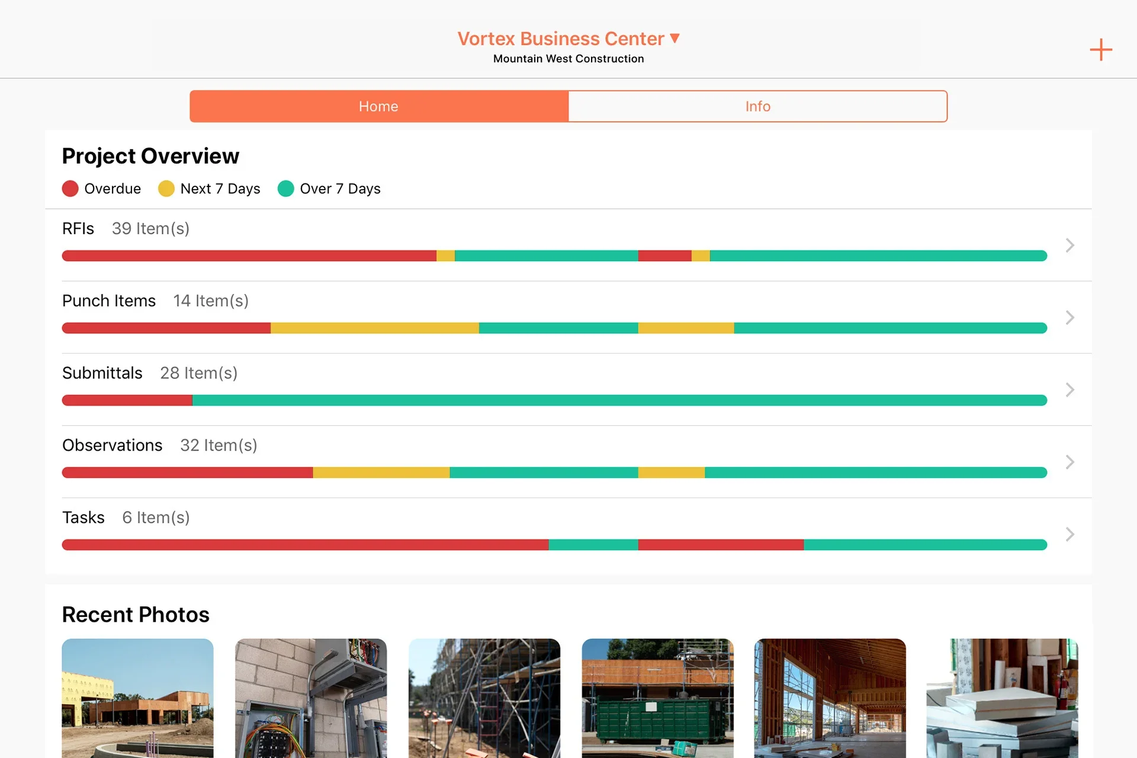Click the Tasks 6 Item(s) label
Screen dimensions: 1137x758
pyautogui.click(x=156, y=518)
